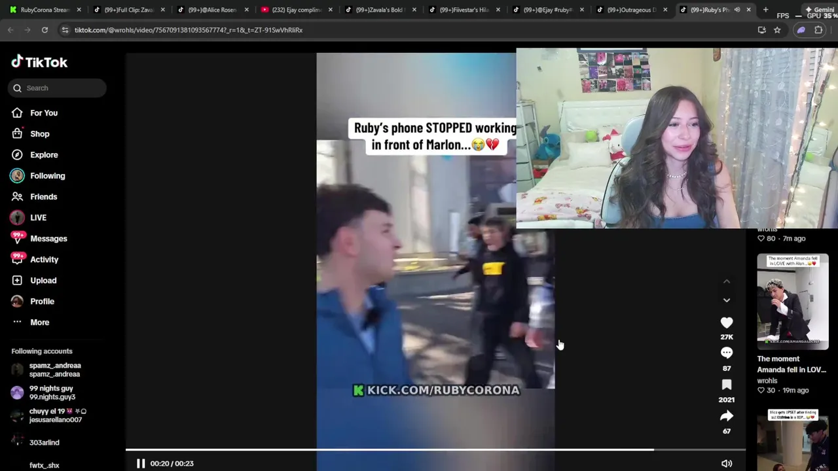Mute audio on Ruby's Ph tab

tap(737, 10)
